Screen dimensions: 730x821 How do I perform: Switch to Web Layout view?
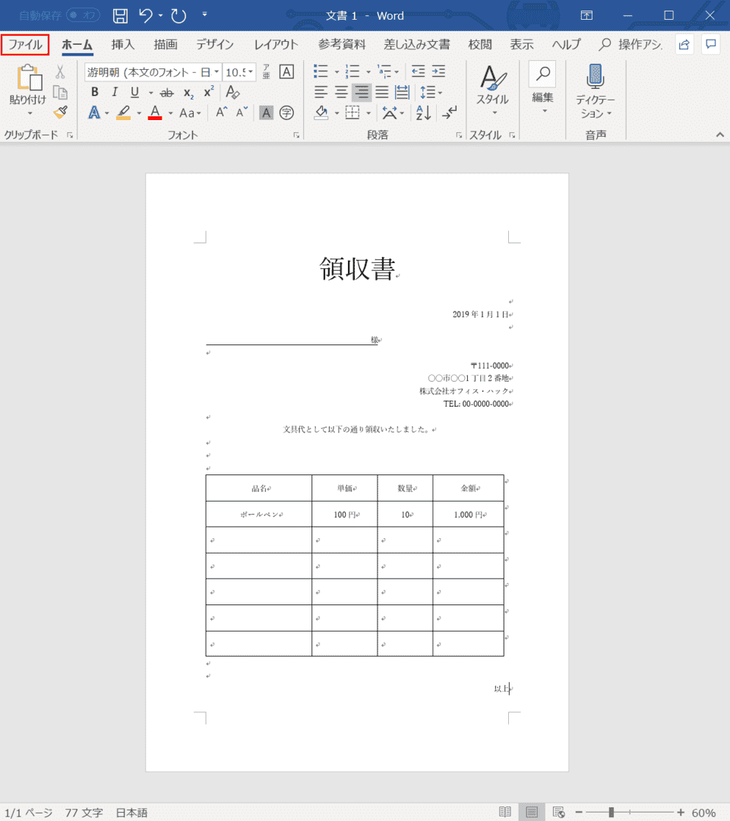pyautogui.click(x=558, y=812)
